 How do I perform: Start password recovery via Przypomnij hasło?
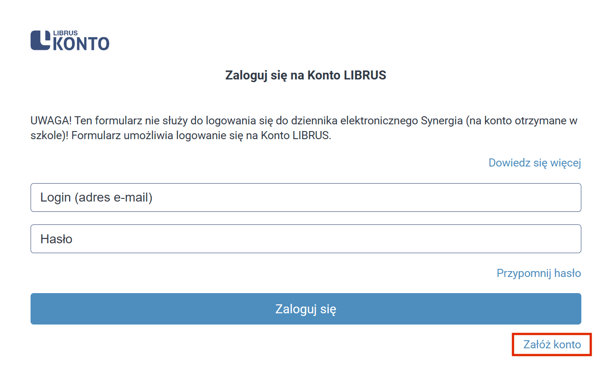point(539,273)
